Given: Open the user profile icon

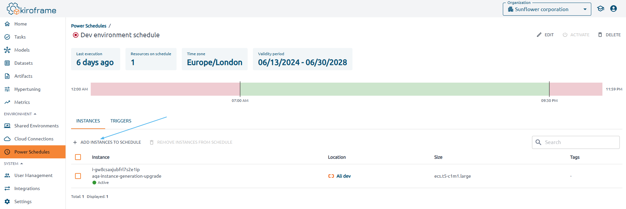Looking at the screenshot, I should pos(613,8).
